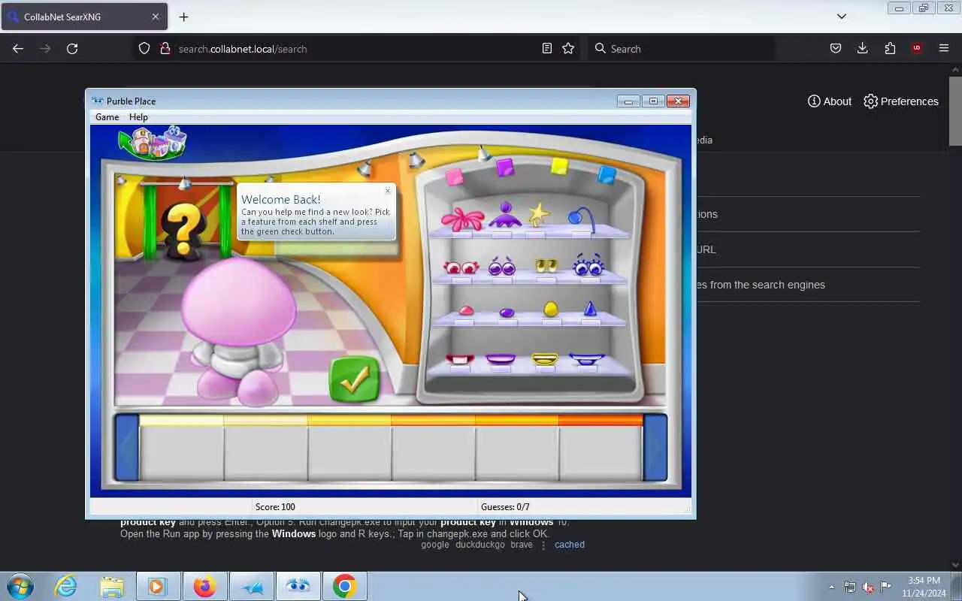Open Firefox hamburger menu

pos(944,49)
